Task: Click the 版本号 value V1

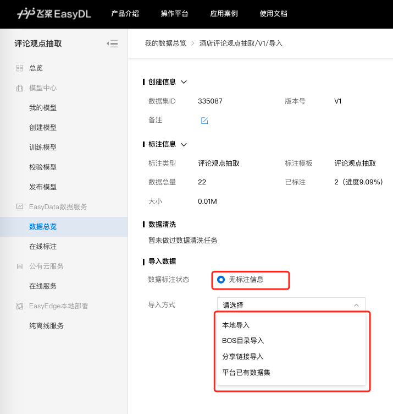Action: pyautogui.click(x=337, y=101)
